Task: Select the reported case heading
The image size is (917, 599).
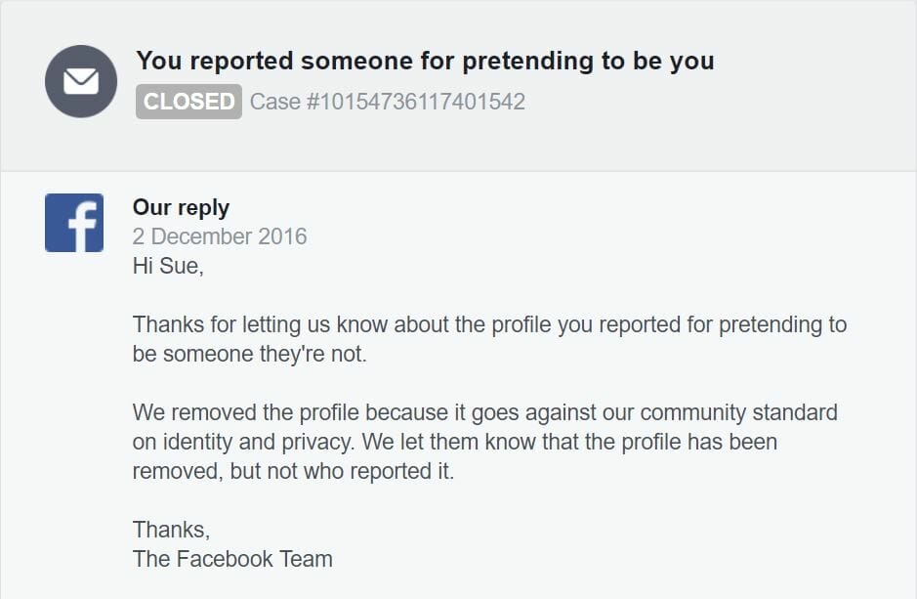Action: (x=425, y=60)
